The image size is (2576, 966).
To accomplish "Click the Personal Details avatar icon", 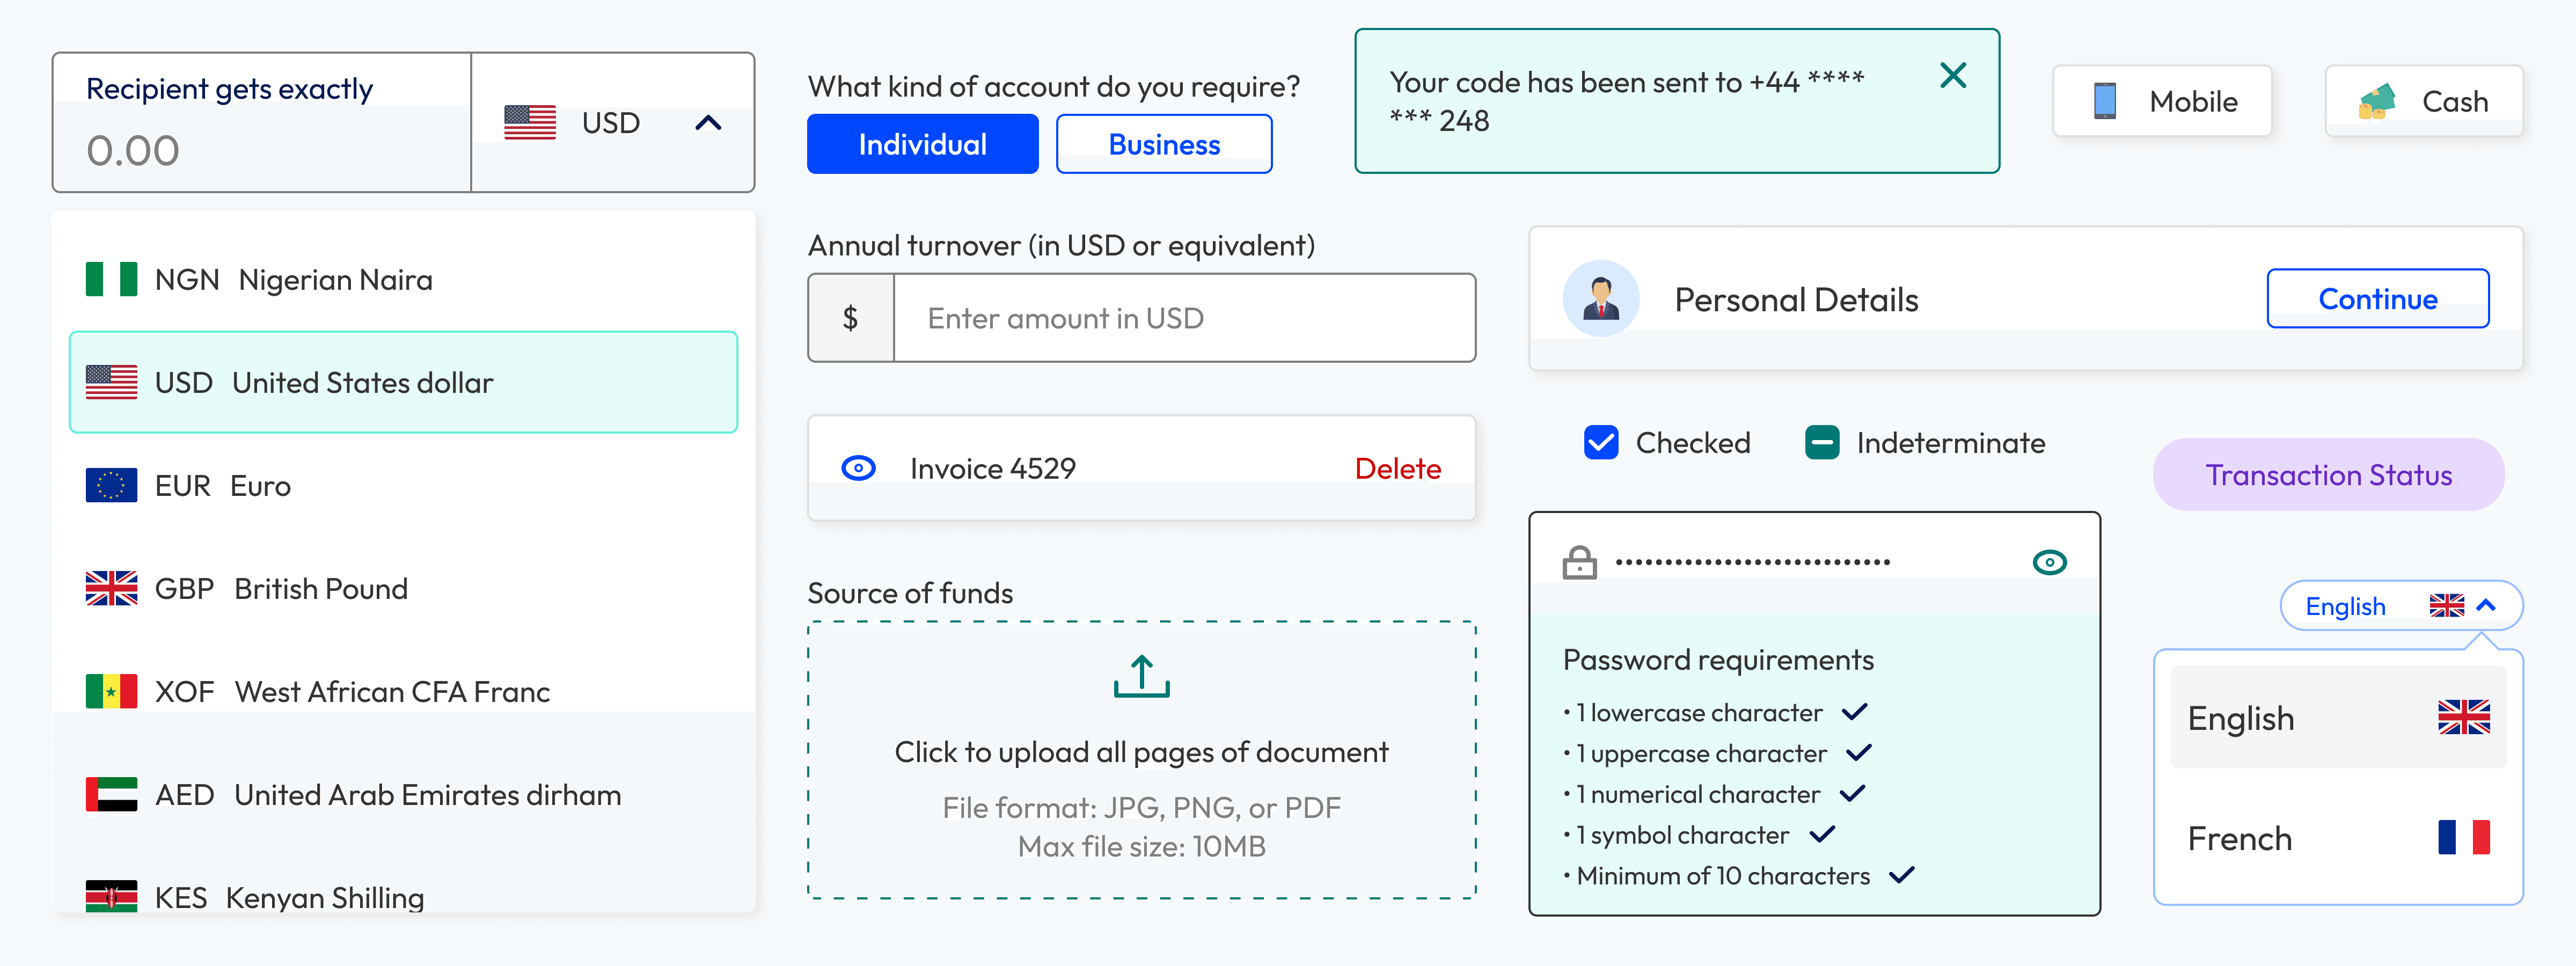I will coord(1601,297).
